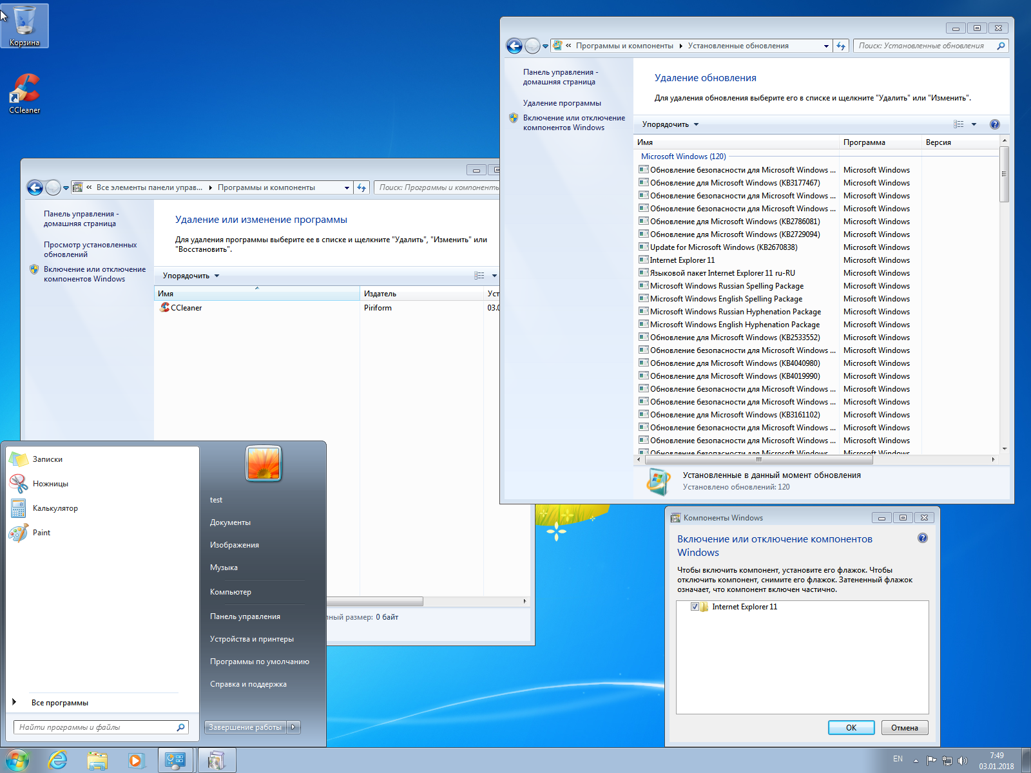1031x773 pixels.
Task: Click the user account picture in the Start menu
Action: (264, 463)
